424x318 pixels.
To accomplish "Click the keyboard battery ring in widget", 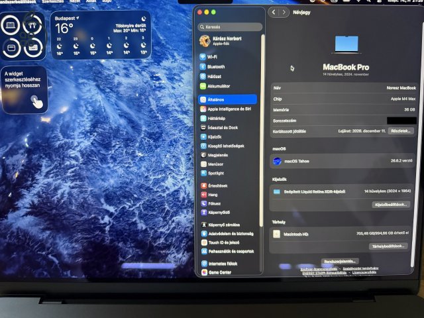I will coord(33,48).
